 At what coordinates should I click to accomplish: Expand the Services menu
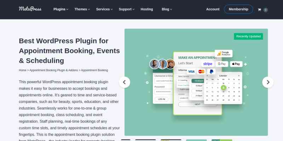[104, 9]
